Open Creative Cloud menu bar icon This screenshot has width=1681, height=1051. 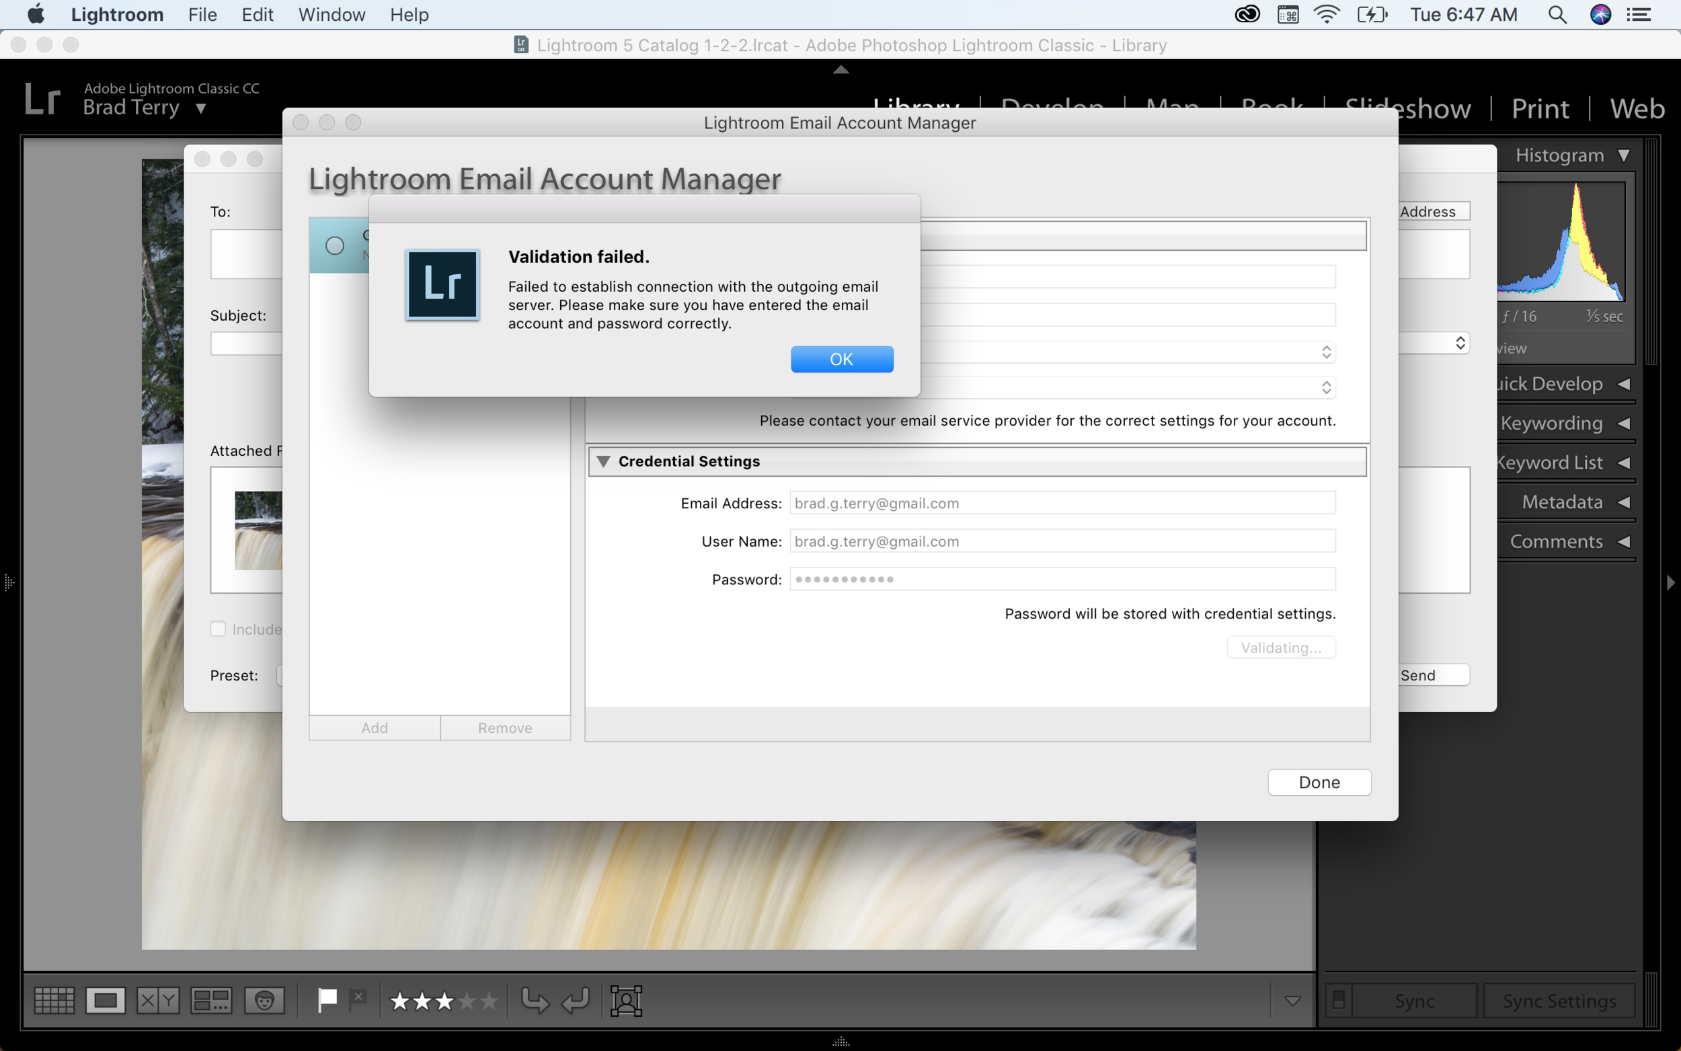pyautogui.click(x=1247, y=14)
